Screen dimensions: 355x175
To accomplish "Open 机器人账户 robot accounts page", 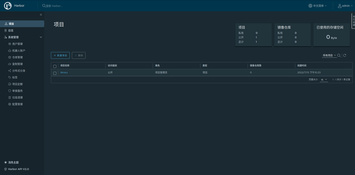I will pyautogui.click(x=18, y=51).
